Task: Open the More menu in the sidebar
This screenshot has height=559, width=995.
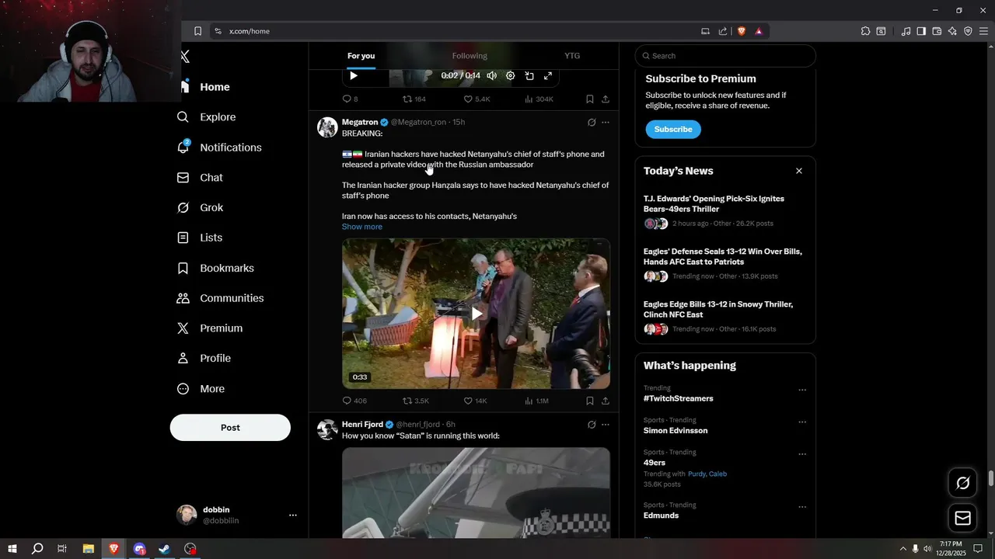Action: click(x=201, y=389)
